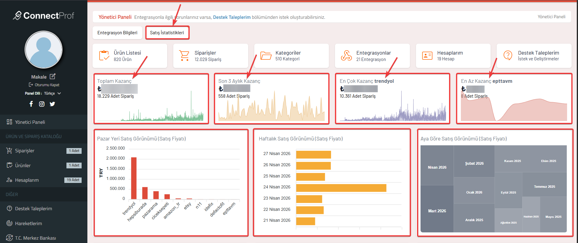Open the Kategoriler folder icon
578x243 pixels.
(266, 56)
